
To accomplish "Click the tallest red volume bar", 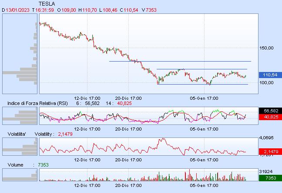I will coord(190,175).
